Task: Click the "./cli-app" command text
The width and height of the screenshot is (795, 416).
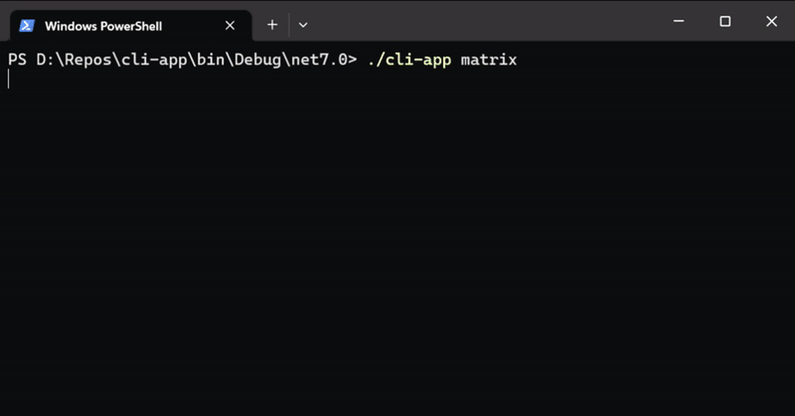Action: pos(409,60)
